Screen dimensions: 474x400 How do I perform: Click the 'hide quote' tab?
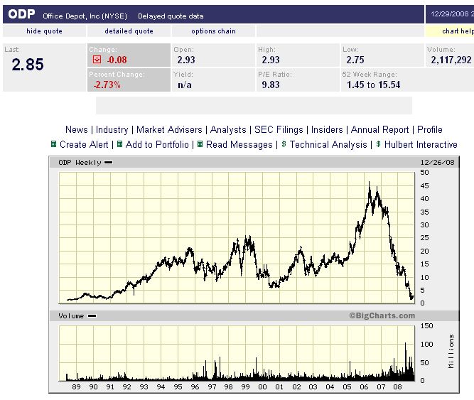(45, 31)
